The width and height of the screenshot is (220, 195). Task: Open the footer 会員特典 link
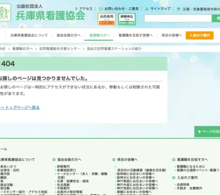(x=183, y=184)
